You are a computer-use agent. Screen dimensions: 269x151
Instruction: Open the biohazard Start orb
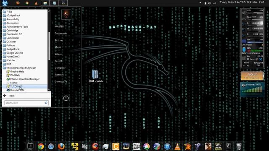point(5,3)
